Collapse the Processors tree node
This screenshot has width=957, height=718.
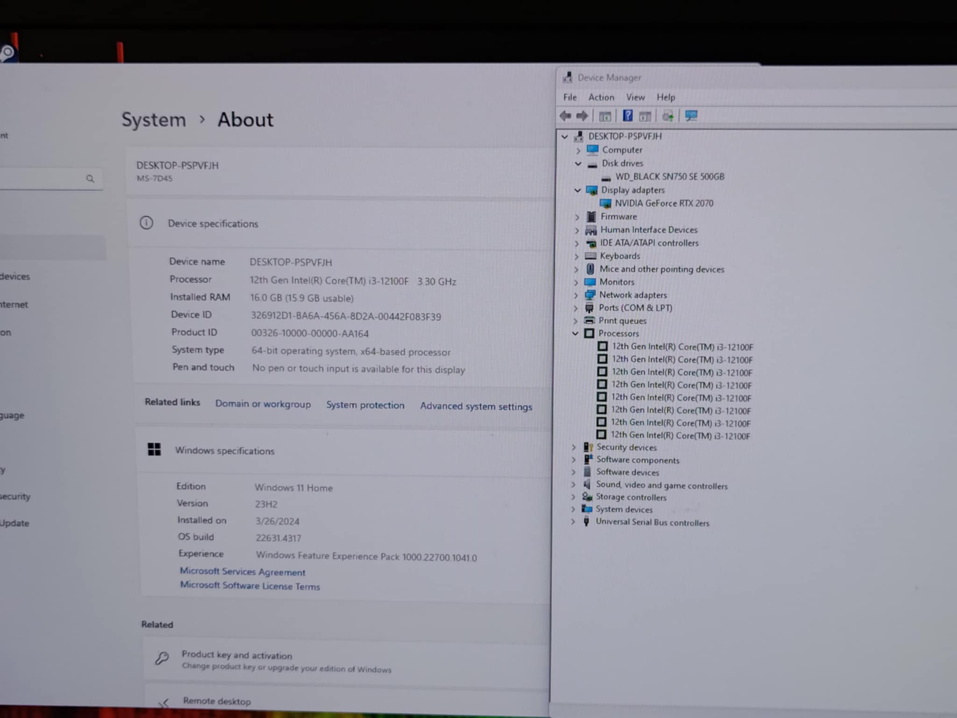[575, 333]
